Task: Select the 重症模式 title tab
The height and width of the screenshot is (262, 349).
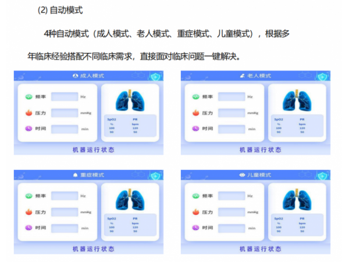Action: point(89,175)
